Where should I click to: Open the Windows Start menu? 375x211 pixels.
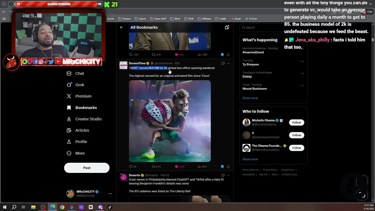(x=5, y=207)
